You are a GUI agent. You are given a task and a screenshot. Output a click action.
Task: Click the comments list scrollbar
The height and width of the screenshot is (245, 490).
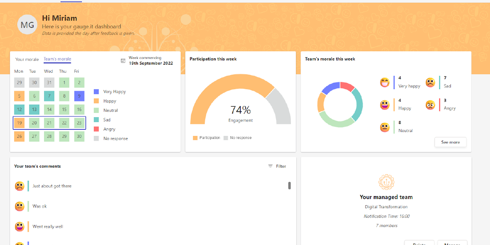pos(290,186)
